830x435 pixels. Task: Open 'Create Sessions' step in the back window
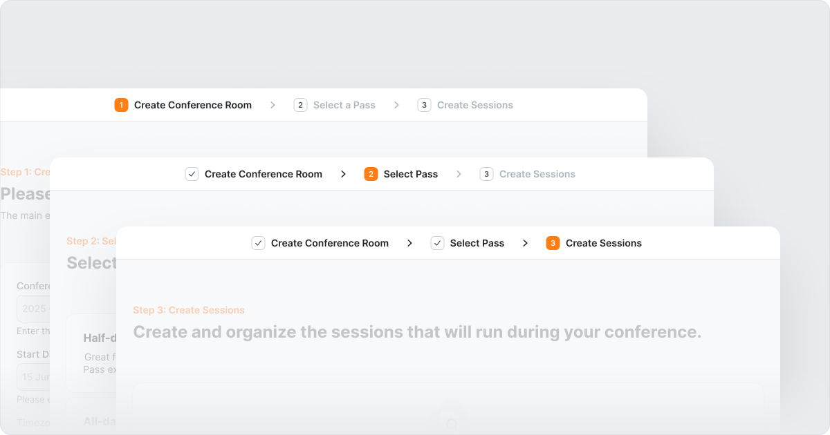pyautogui.click(x=475, y=105)
